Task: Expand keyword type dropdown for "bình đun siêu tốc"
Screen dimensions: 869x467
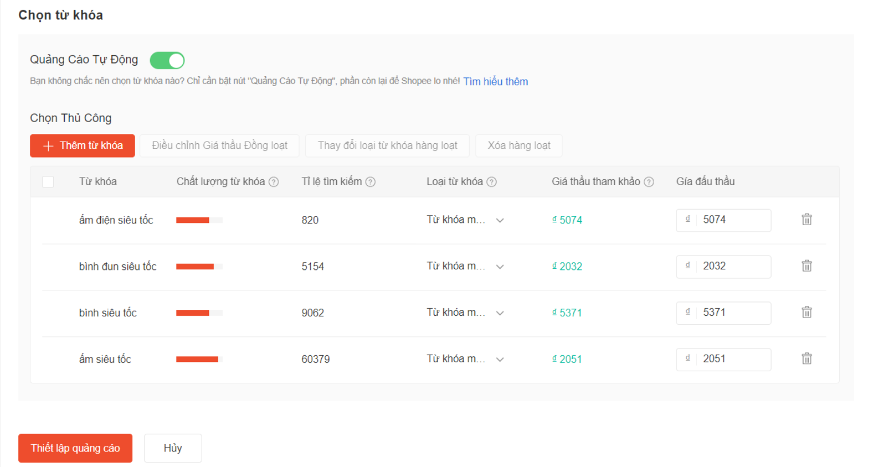Action: 465,266
